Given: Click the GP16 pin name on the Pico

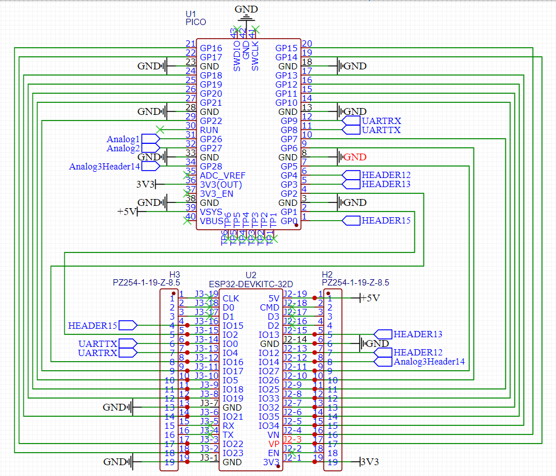Looking at the screenshot, I should 211,48.
